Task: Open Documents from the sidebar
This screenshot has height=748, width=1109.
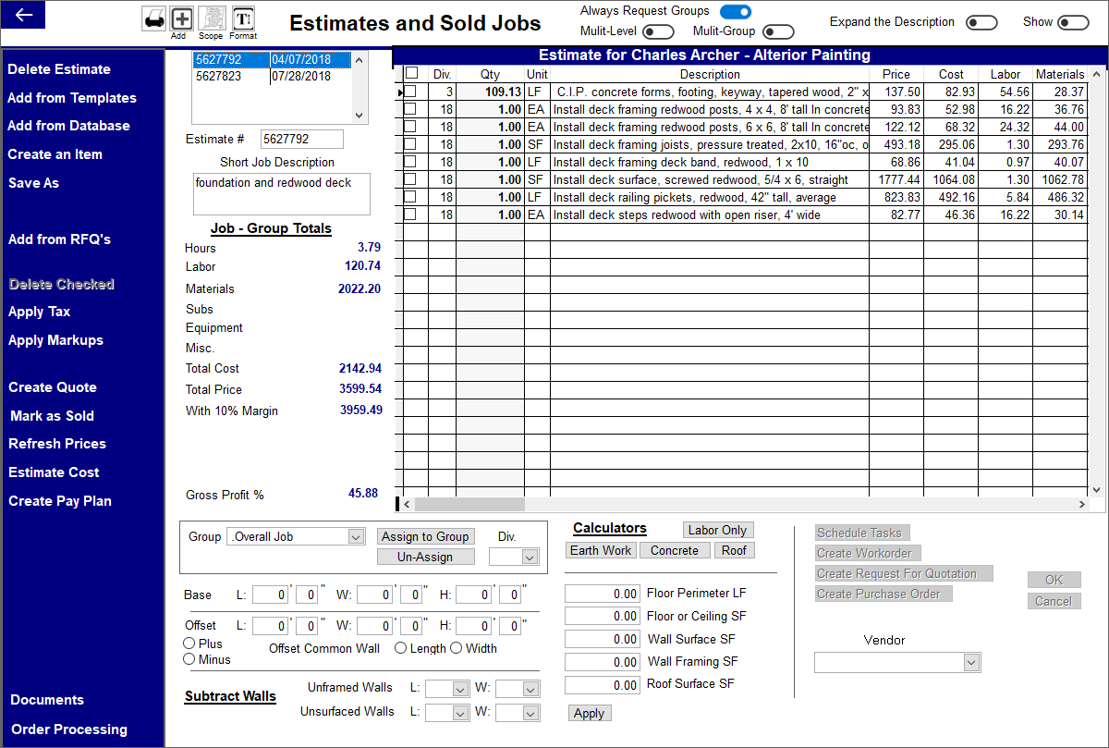Action: click(45, 700)
